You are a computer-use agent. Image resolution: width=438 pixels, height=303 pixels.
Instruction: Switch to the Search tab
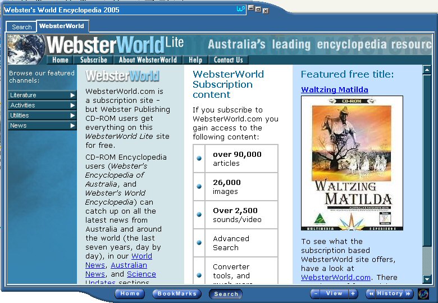click(21, 27)
